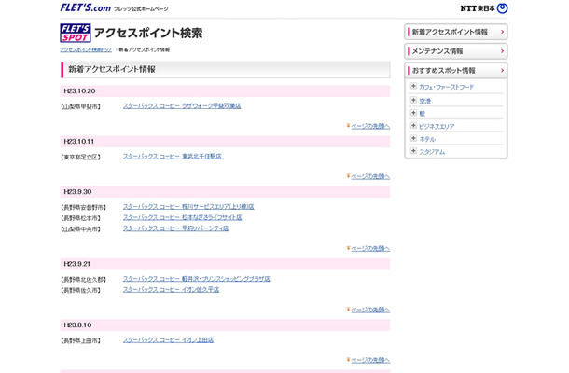Click the アクセスポイント検索 page title
The width and height of the screenshot is (569, 373).
[148, 33]
